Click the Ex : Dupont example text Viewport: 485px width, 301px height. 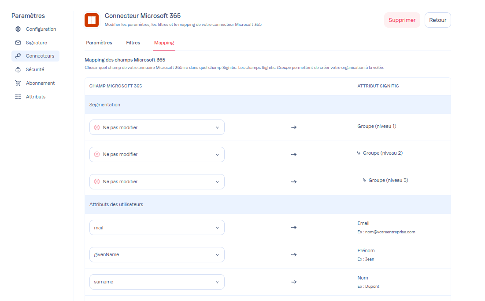pos(368,286)
